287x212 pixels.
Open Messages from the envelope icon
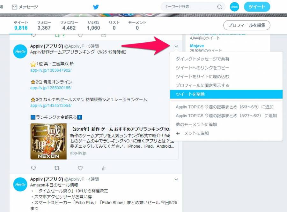click(x=14, y=7)
